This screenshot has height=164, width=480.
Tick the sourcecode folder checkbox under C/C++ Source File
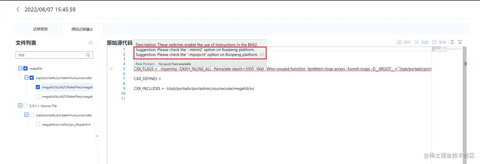(32, 115)
